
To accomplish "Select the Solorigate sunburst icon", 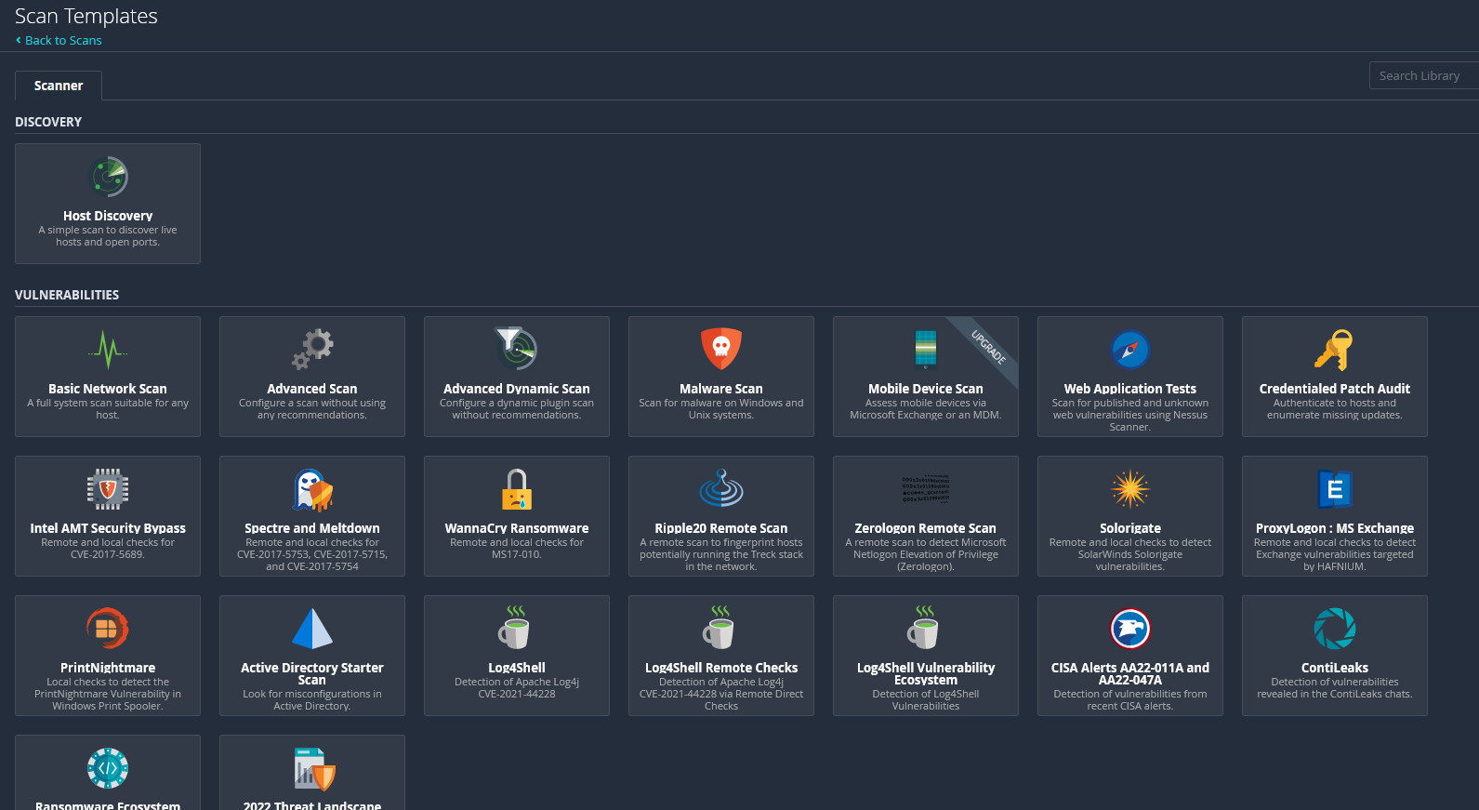I will tap(1130, 489).
